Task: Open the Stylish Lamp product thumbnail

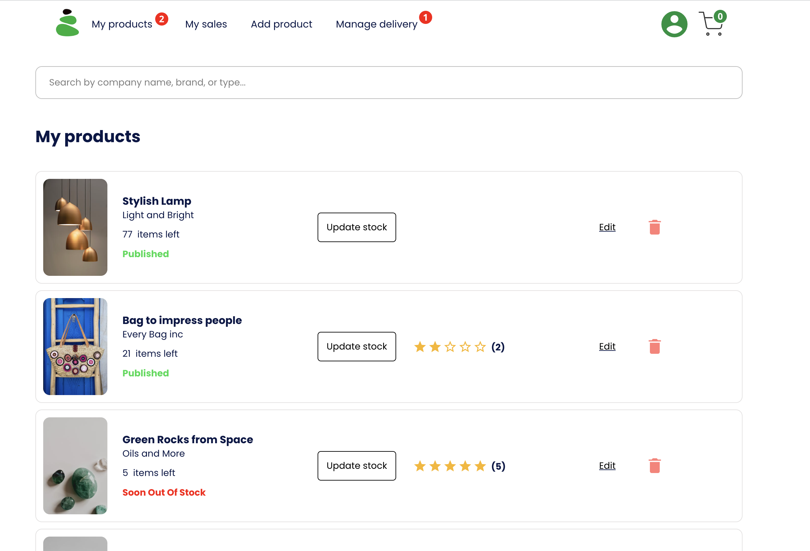Action: coord(75,227)
